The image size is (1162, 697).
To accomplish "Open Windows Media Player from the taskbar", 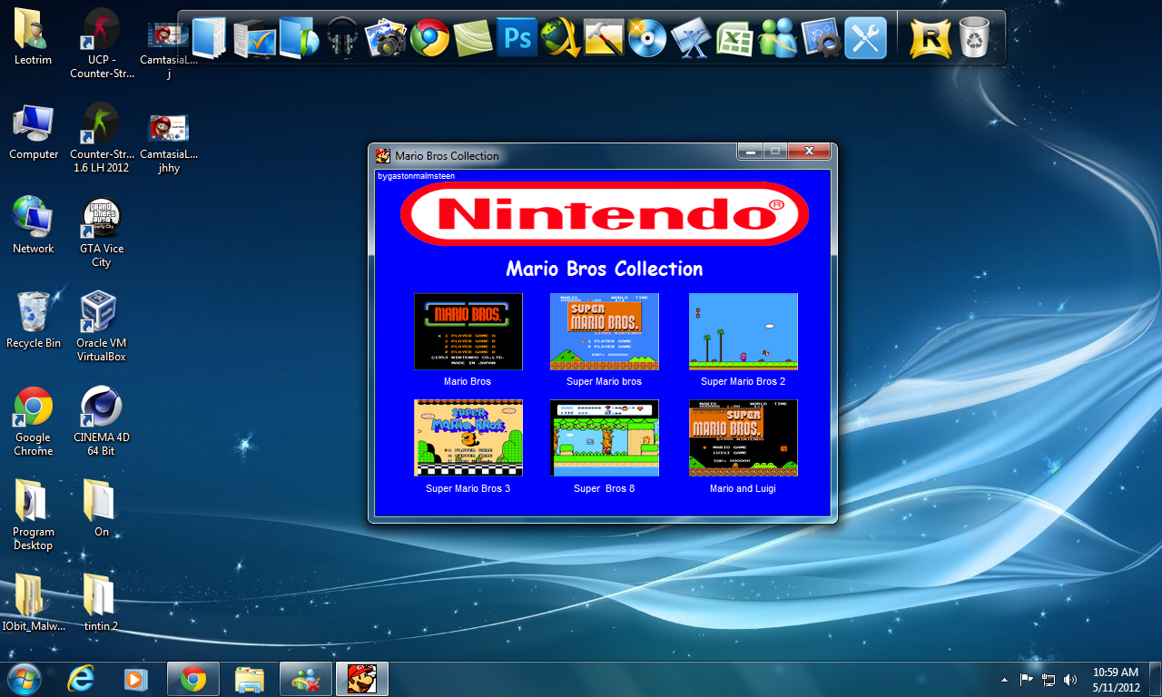I will (136, 678).
